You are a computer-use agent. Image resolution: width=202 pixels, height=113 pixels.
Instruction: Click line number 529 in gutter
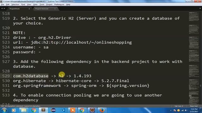click(6, 76)
